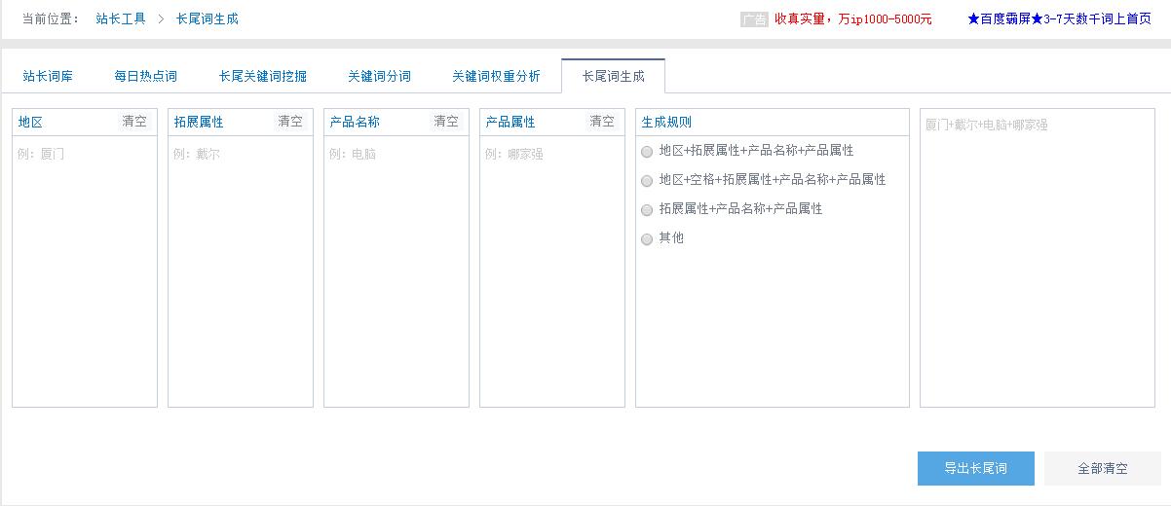Clear the 拓展属性 list with 清空
The image size is (1171, 506).
point(290,122)
